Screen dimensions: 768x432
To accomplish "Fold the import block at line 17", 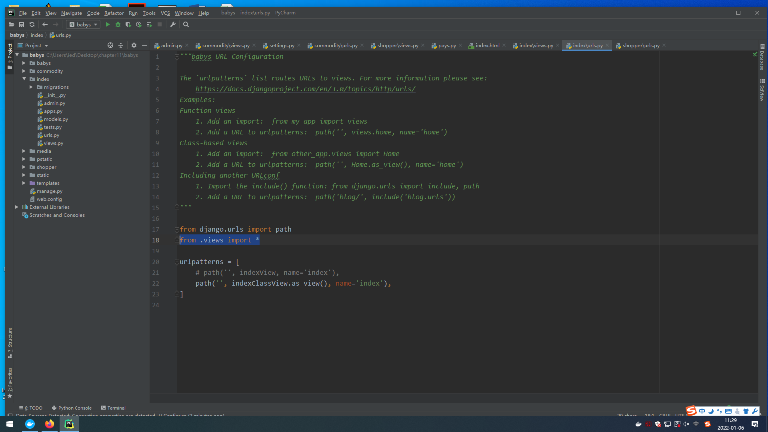I will [x=177, y=229].
